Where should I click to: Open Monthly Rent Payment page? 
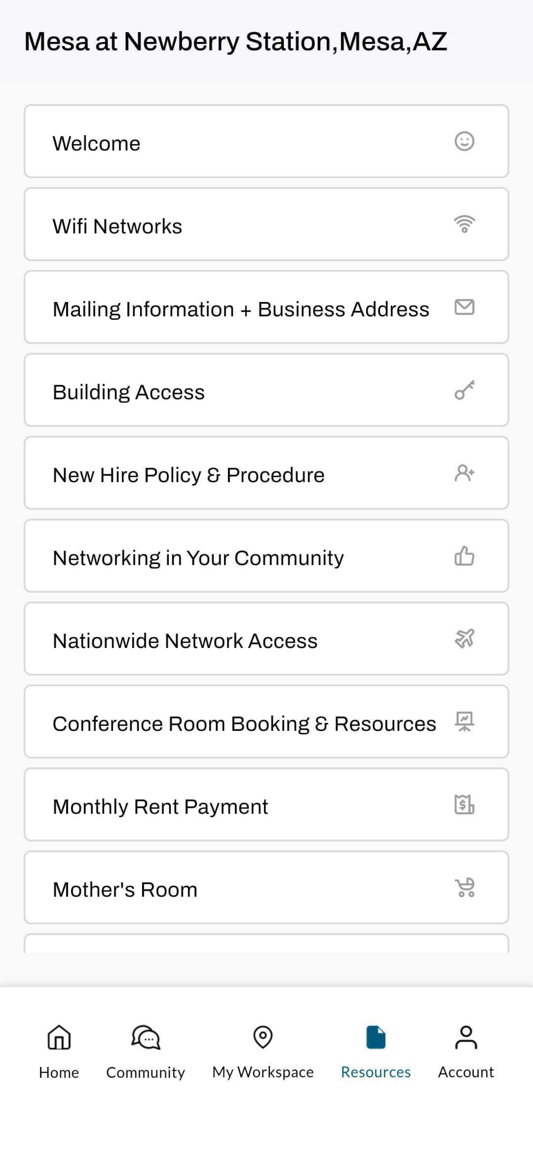266,804
